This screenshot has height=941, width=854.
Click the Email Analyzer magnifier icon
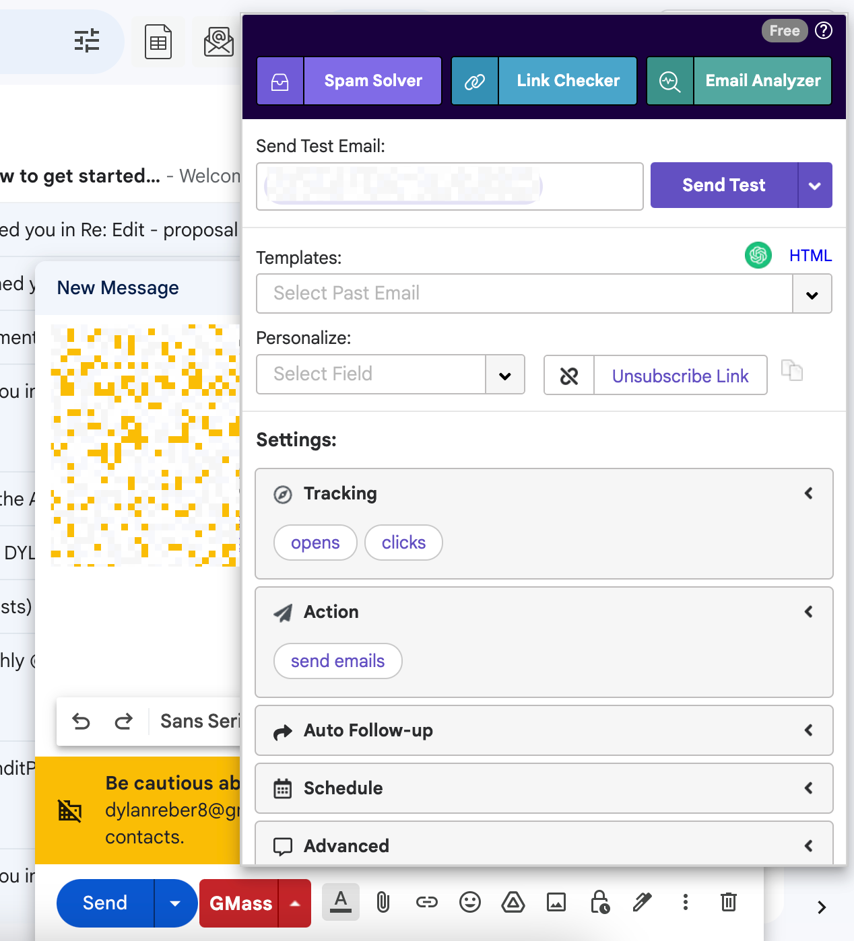click(670, 81)
